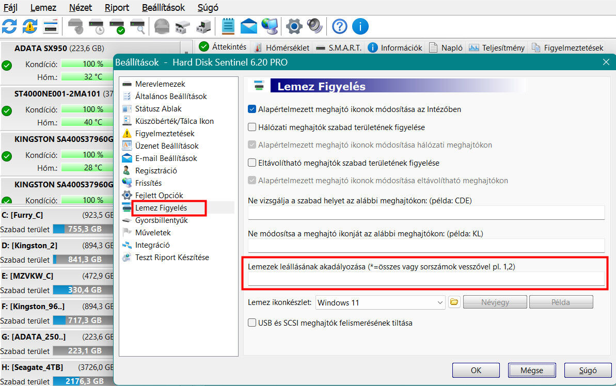Switch to the Áttekintés tab
The height and width of the screenshot is (386, 616).
223,47
